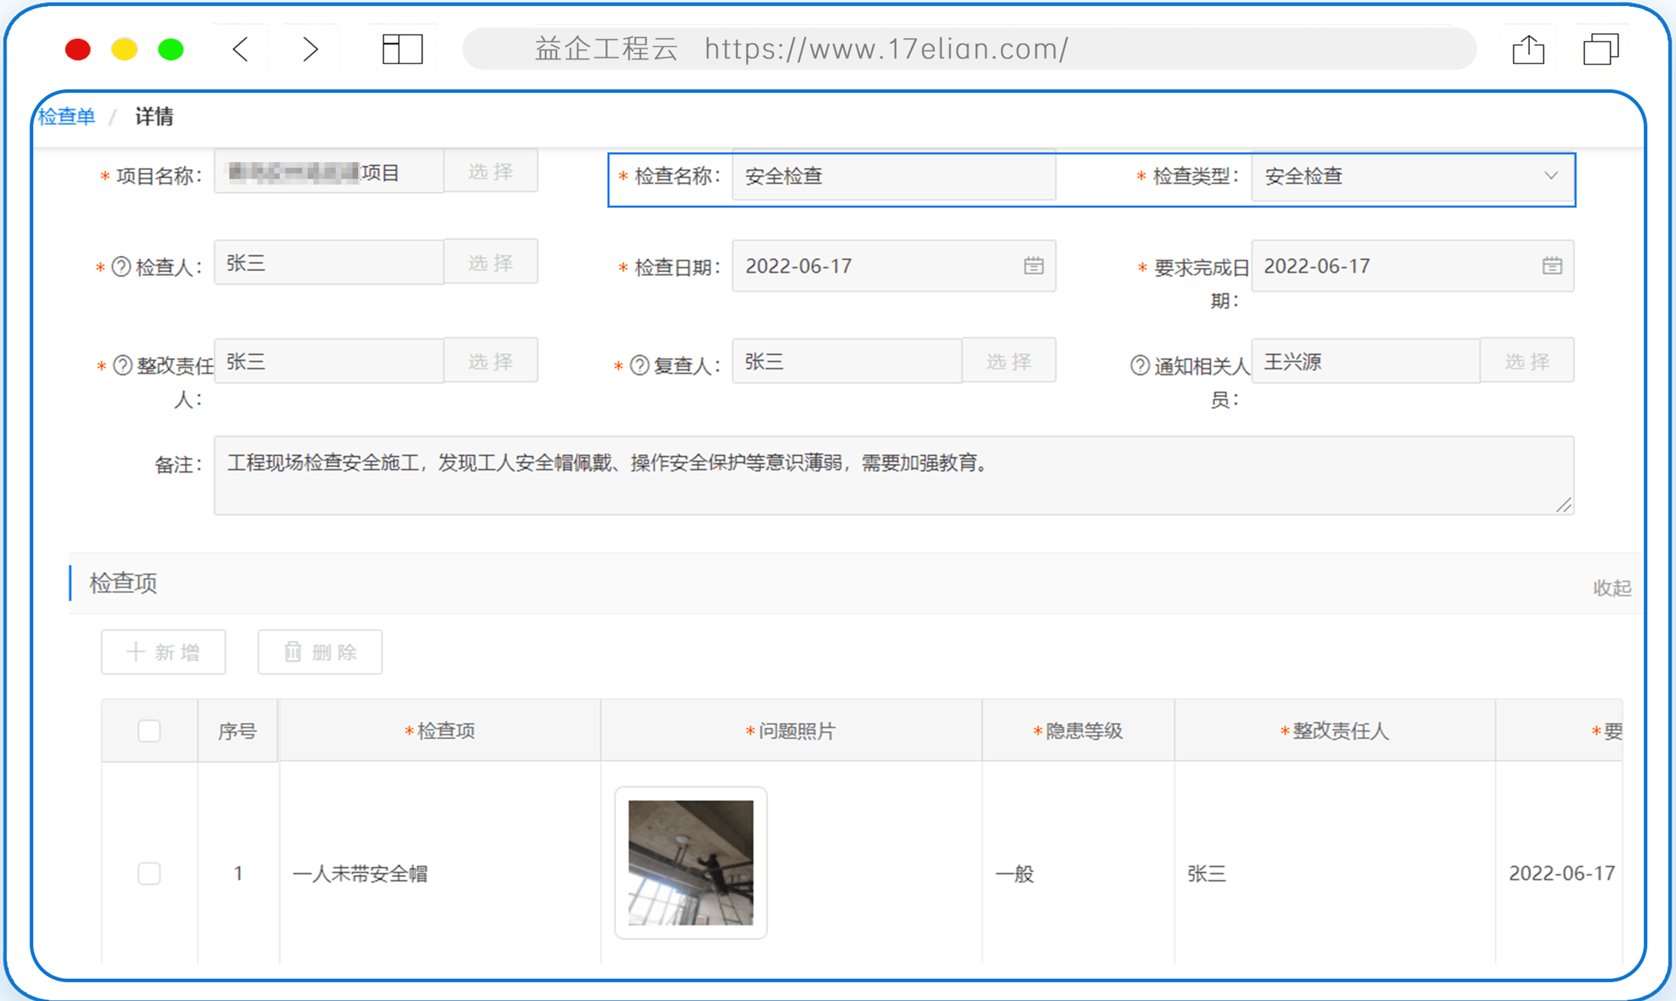1676x1001 pixels.
Task: Click the 项目名称 input field
Action: click(x=329, y=171)
